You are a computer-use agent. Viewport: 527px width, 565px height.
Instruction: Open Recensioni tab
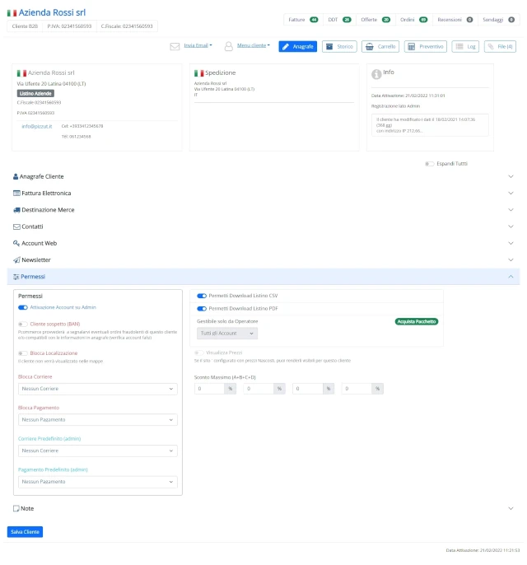coord(455,20)
